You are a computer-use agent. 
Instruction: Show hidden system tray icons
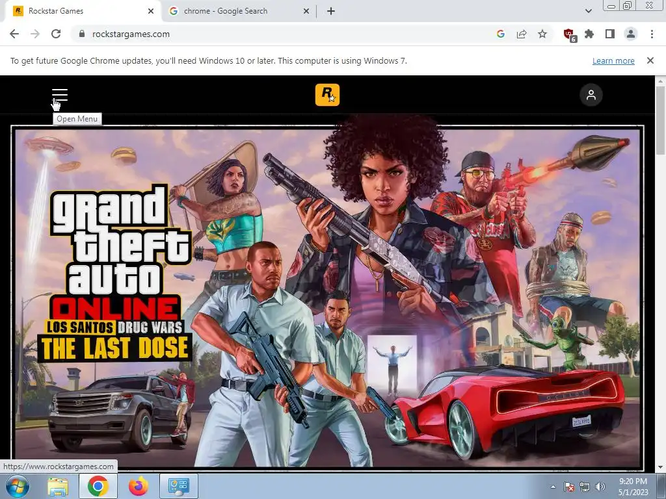tap(553, 487)
